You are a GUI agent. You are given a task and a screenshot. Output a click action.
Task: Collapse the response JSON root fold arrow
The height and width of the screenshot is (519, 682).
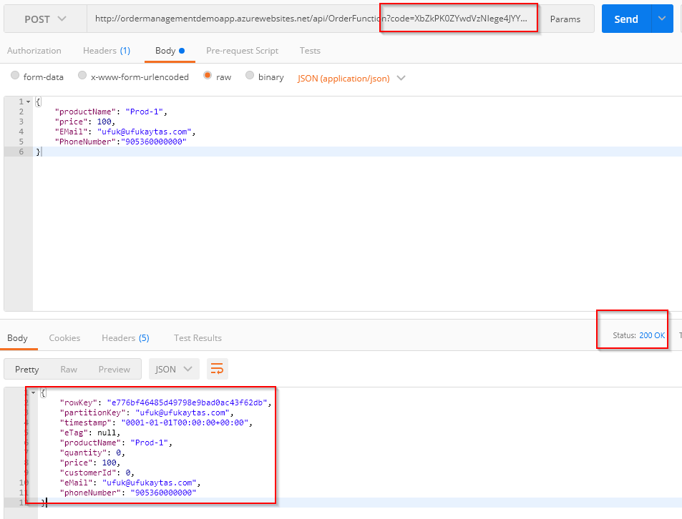pos(33,392)
